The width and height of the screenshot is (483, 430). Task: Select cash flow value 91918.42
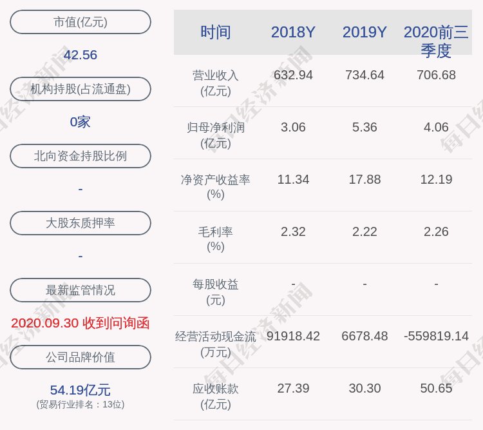pyautogui.click(x=293, y=336)
